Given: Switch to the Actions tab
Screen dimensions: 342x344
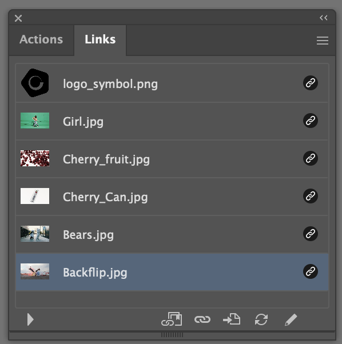Looking at the screenshot, I should (x=41, y=39).
